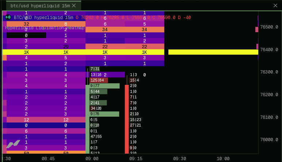Image resolution: width=282 pixels, height=162 pixels.
Task: Click the 08:45 time axis label
Action: 48,159
